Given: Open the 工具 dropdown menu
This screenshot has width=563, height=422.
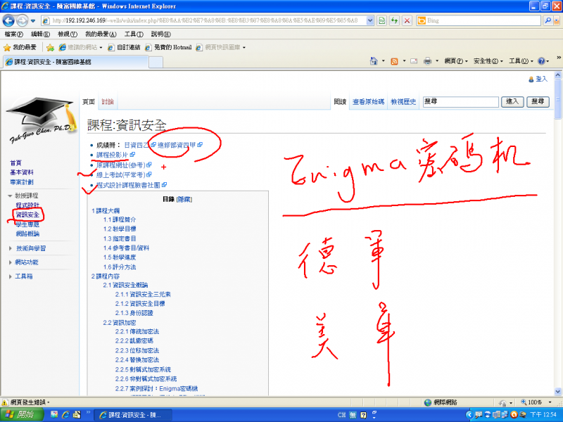Looking at the screenshot, I should coord(520,60).
